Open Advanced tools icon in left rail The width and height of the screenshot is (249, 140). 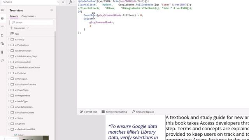[x=2, y=52]
